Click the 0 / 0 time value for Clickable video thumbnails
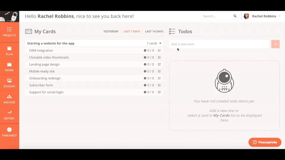This screenshot has width=285, height=160. [151, 57]
